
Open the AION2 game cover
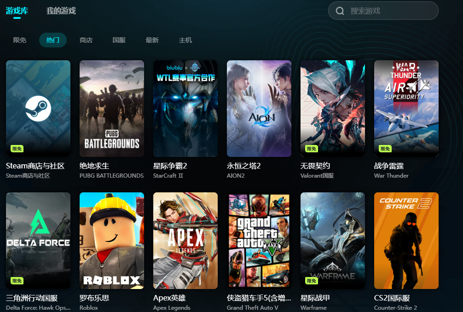(259, 108)
